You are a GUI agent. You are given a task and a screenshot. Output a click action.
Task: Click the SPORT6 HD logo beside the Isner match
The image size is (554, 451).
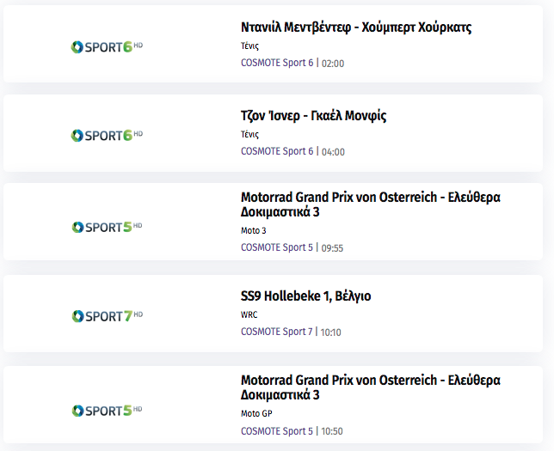pos(107,136)
